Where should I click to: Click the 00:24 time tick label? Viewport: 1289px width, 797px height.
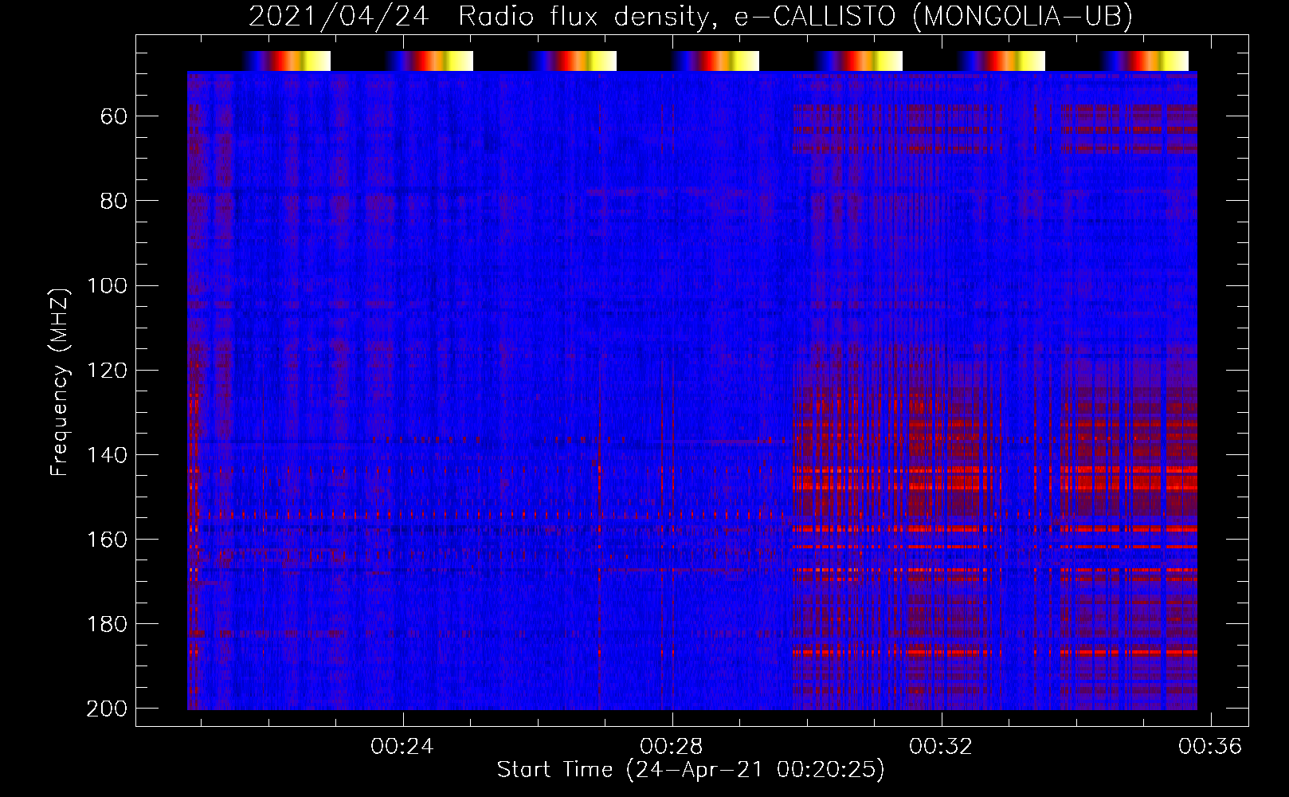[x=402, y=746]
